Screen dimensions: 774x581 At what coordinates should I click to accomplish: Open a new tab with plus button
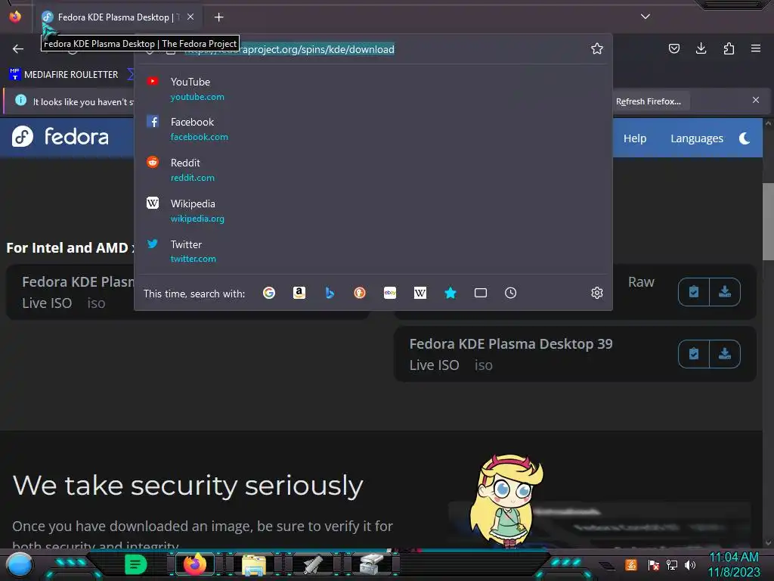pyautogui.click(x=218, y=17)
